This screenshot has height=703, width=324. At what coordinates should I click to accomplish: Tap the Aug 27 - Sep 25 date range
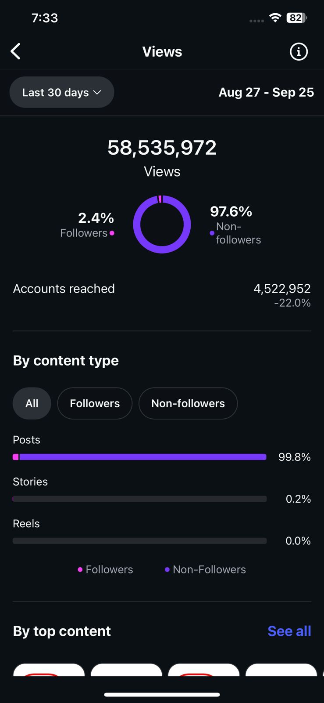(x=266, y=92)
